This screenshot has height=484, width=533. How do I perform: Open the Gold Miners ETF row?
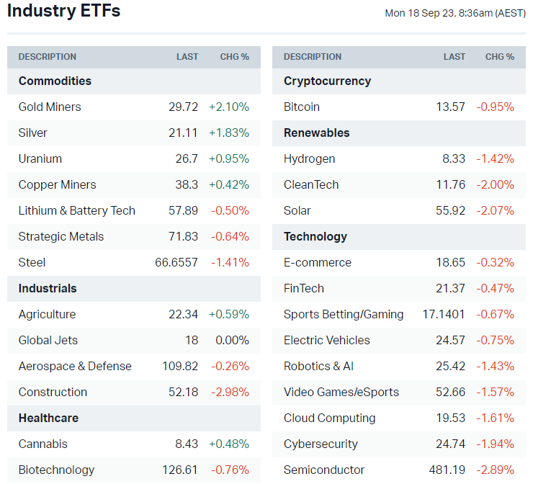tap(50, 107)
